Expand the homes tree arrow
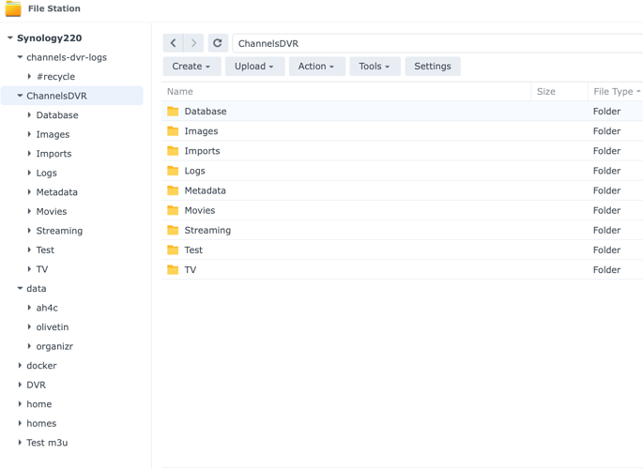Screen dimensions: 643x469 (x=20, y=423)
